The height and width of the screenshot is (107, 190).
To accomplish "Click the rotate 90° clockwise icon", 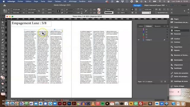I will (78, 10).
